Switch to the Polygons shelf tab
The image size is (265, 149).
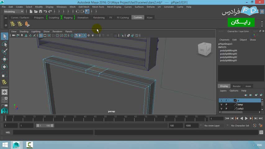pos(39,18)
